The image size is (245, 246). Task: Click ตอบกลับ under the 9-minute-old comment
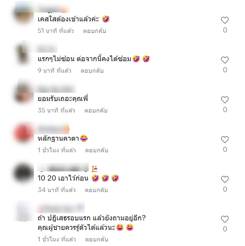coord(92,71)
